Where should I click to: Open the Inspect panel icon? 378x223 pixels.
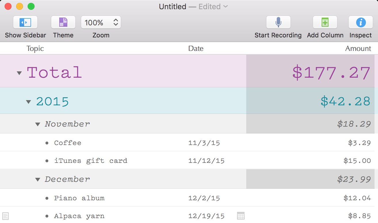tap(360, 22)
